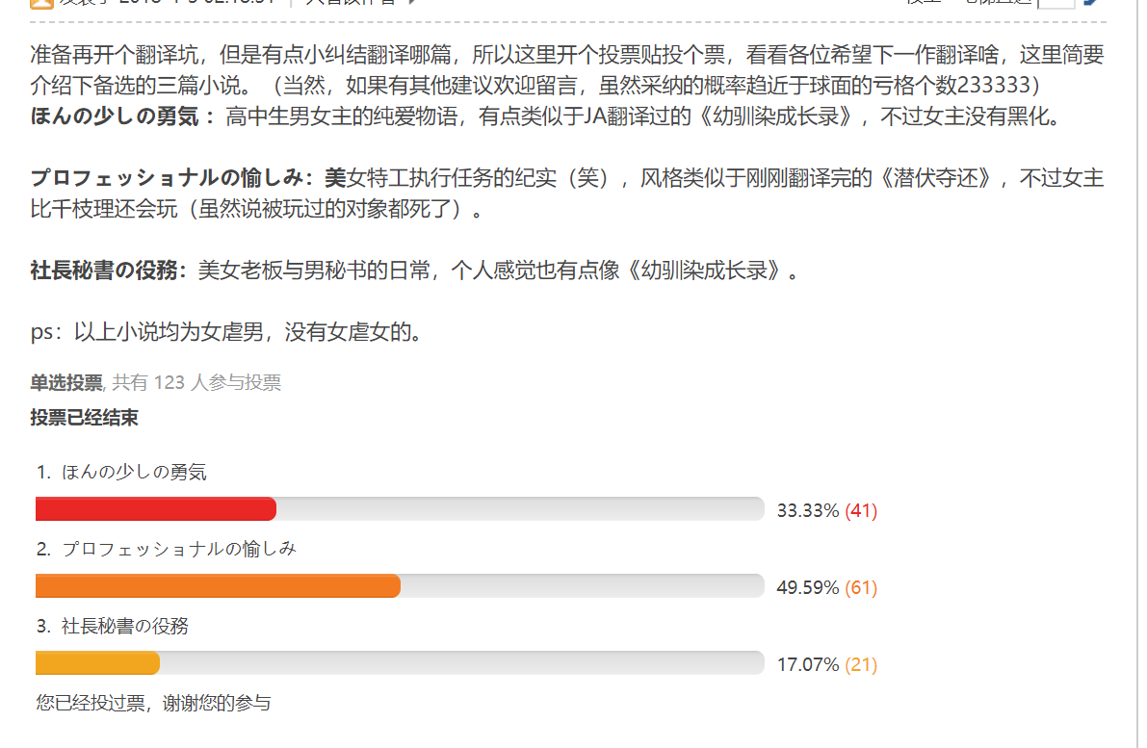Click the 49.59% result percentage
This screenshot has width=1147, height=748.
[x=808, y=588]
